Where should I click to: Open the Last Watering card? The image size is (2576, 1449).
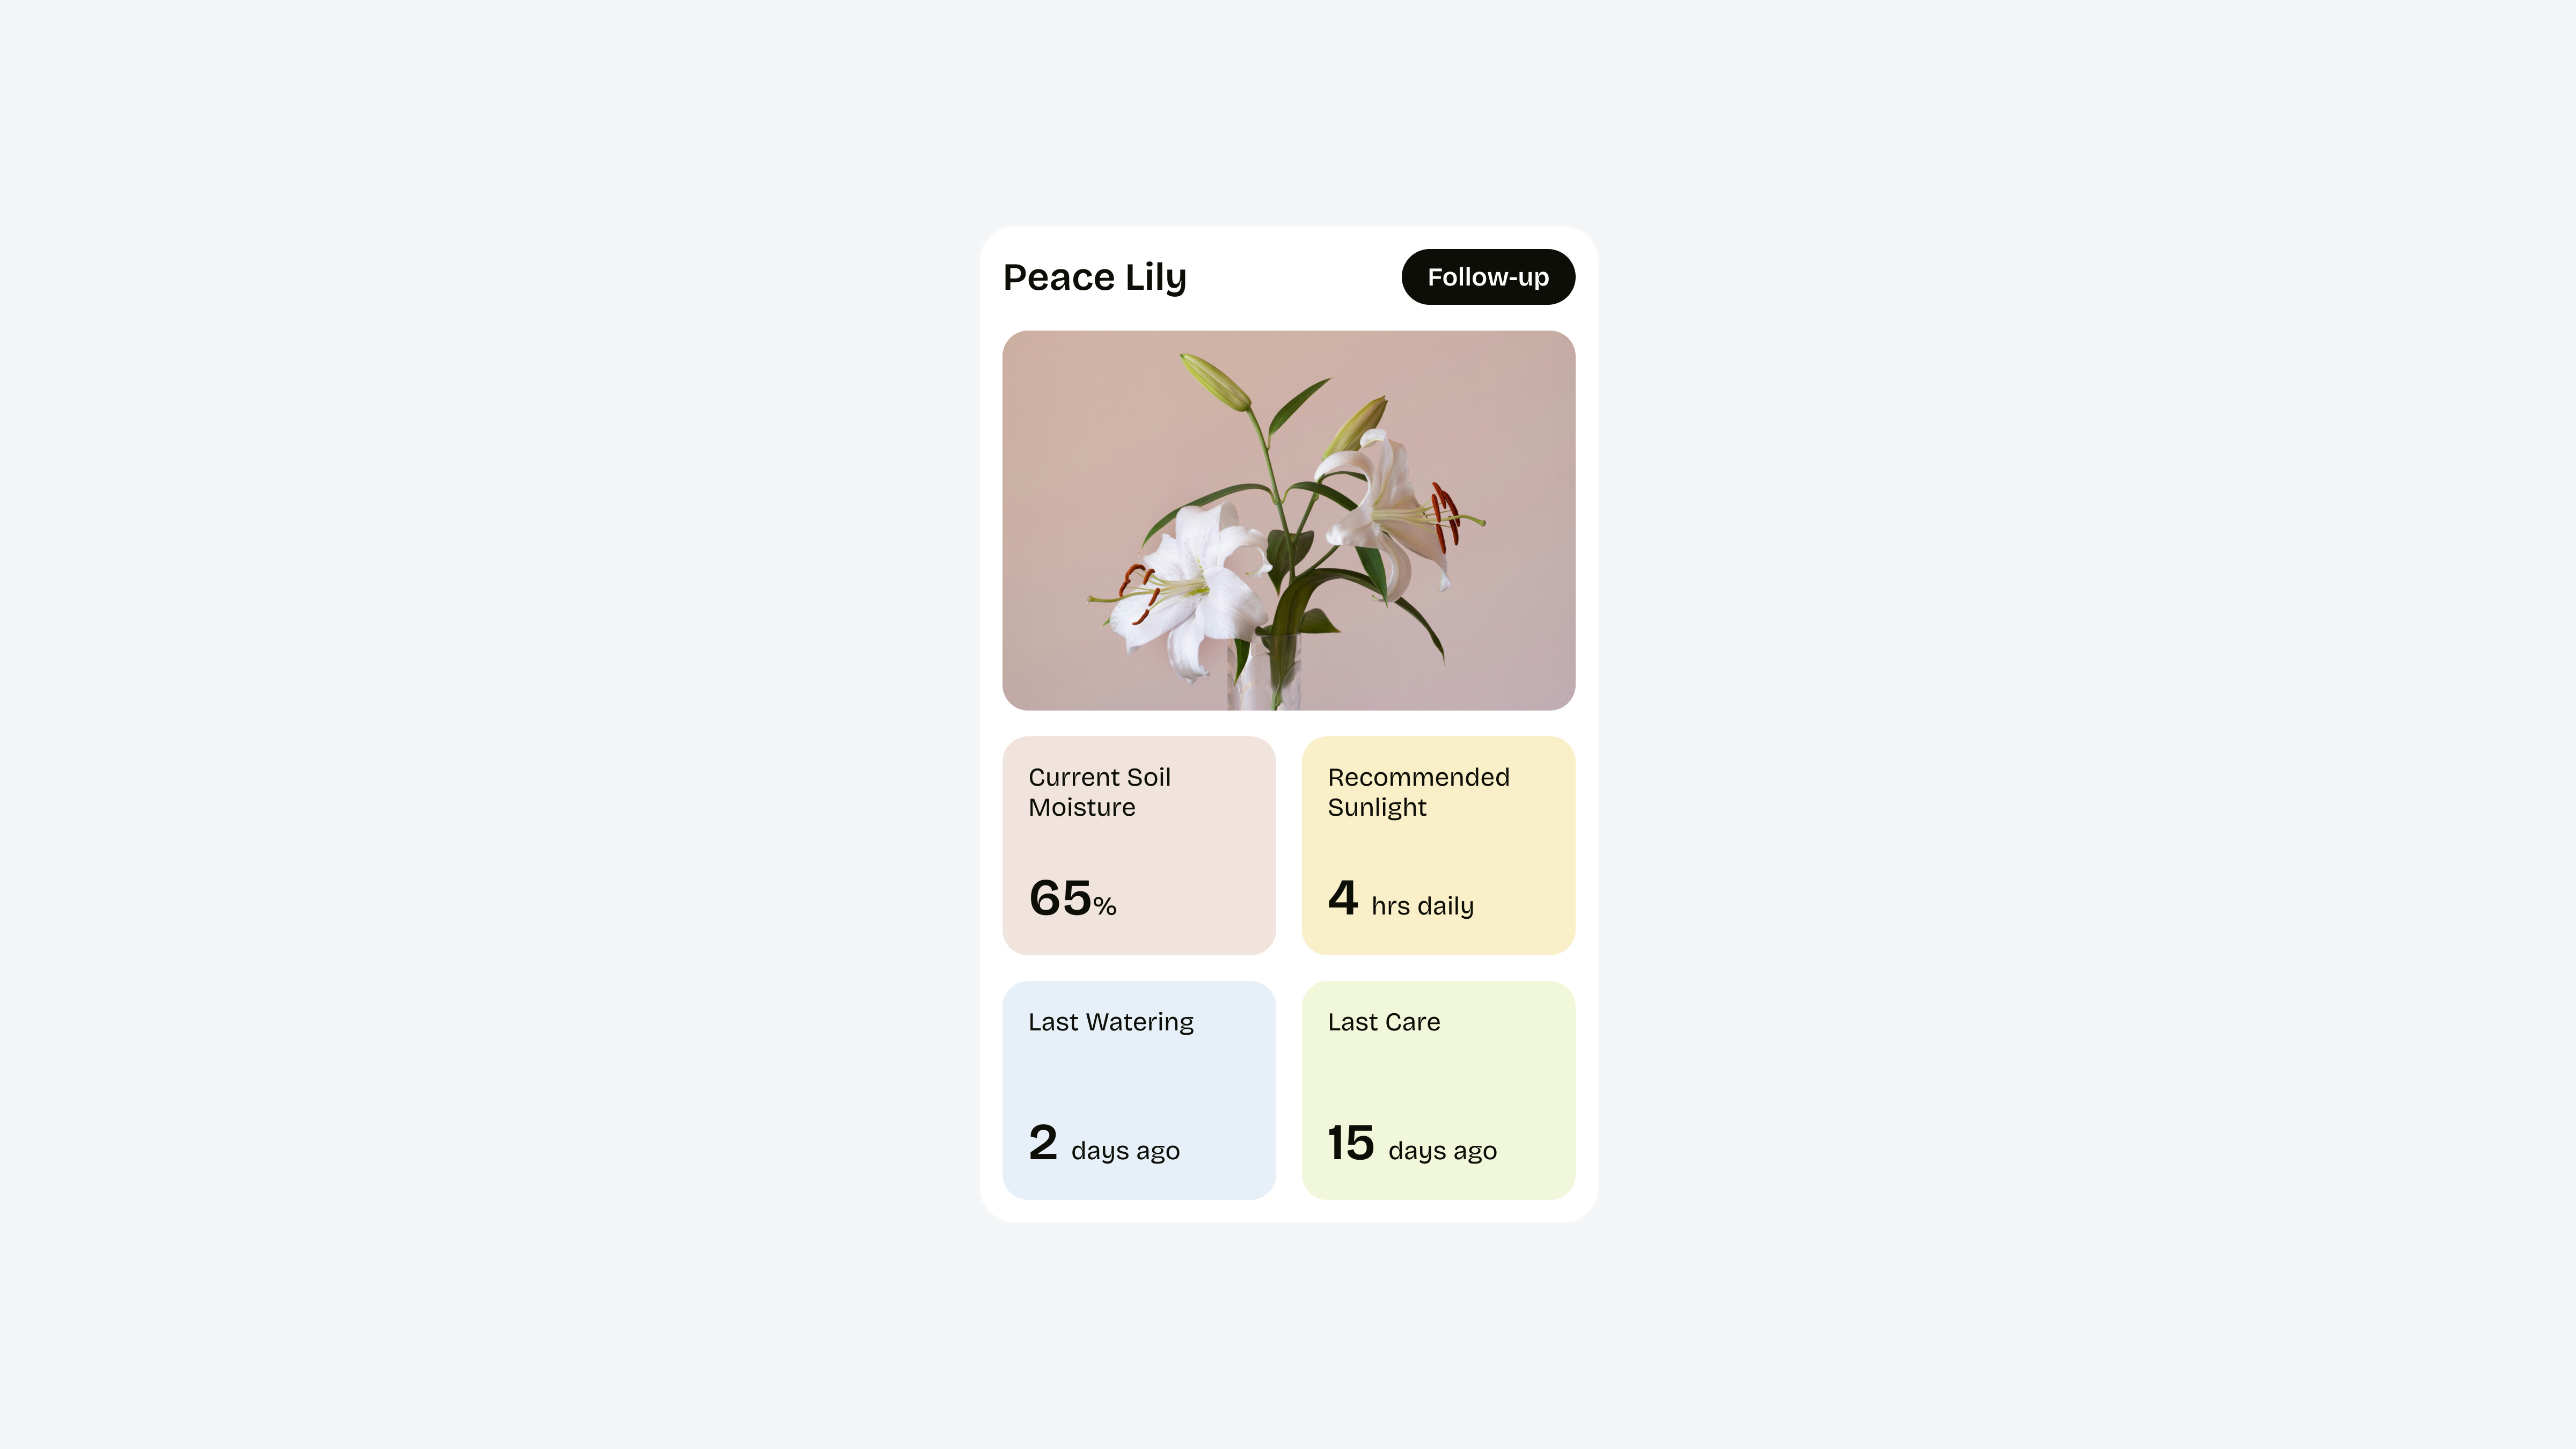[x=1139, y=1089]
